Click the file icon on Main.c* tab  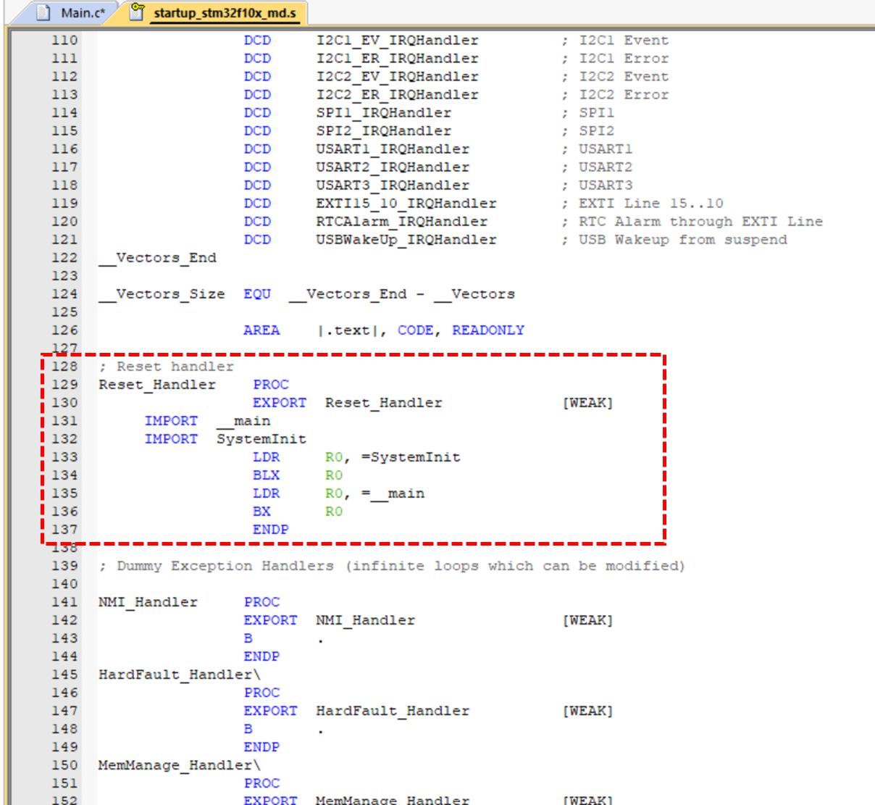[x=43, y=12]
